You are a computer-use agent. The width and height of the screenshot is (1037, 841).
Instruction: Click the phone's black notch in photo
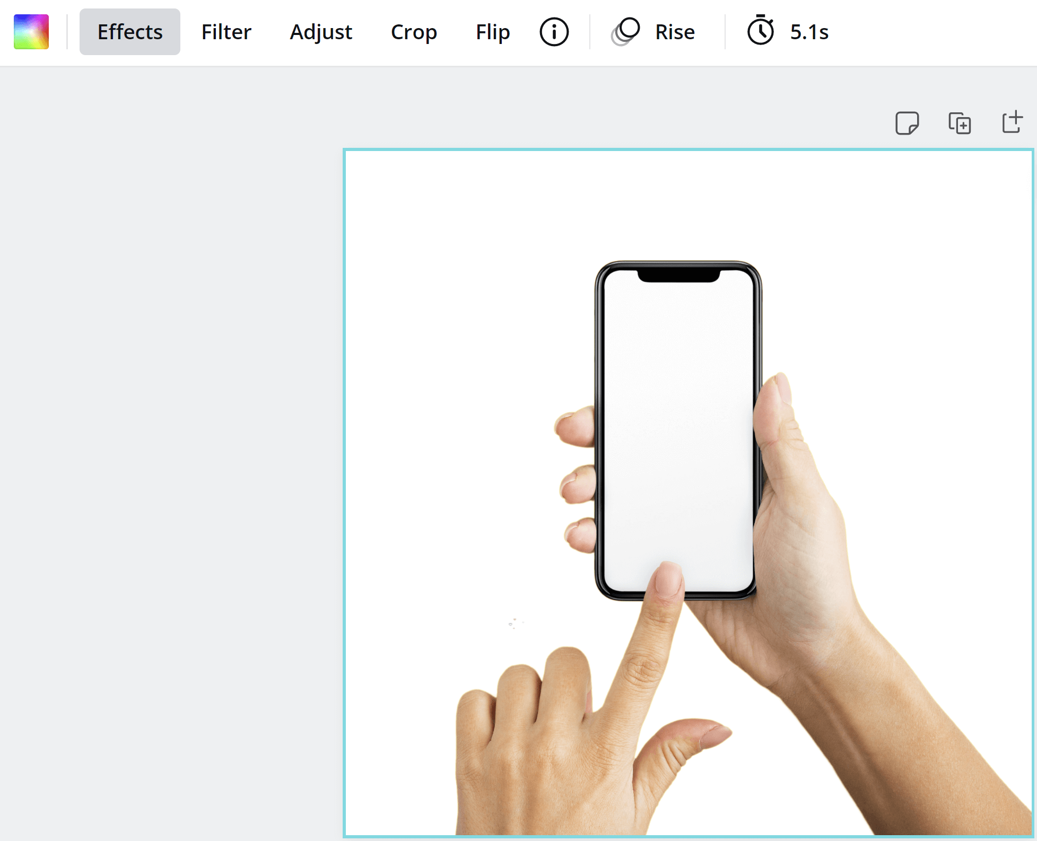click(678, 276)
